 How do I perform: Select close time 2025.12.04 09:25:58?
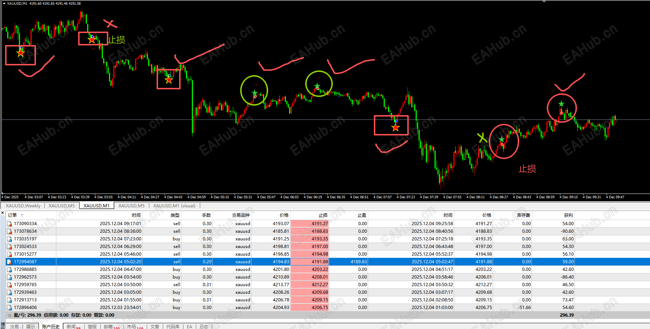click(432, 224)
